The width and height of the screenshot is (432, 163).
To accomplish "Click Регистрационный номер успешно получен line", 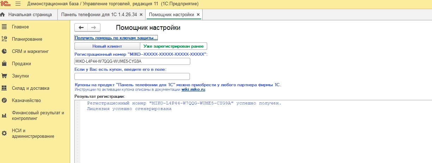I will coord(184,103).
